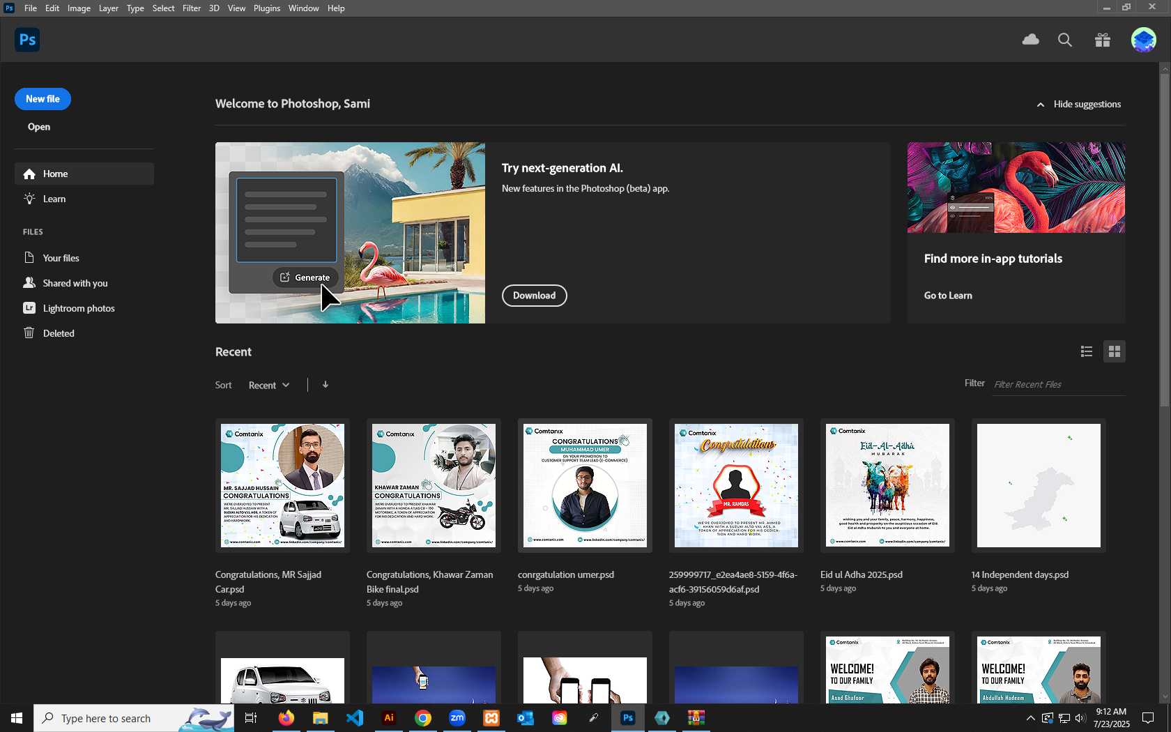Viewport: 1171px width, 732px height.
Task: Open XAMPP from the taskbar
Action: (491, 718)
